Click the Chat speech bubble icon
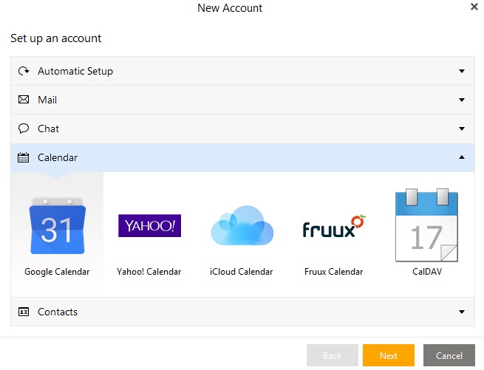Viewport: 484px width, 370px height. pos(24,129)
